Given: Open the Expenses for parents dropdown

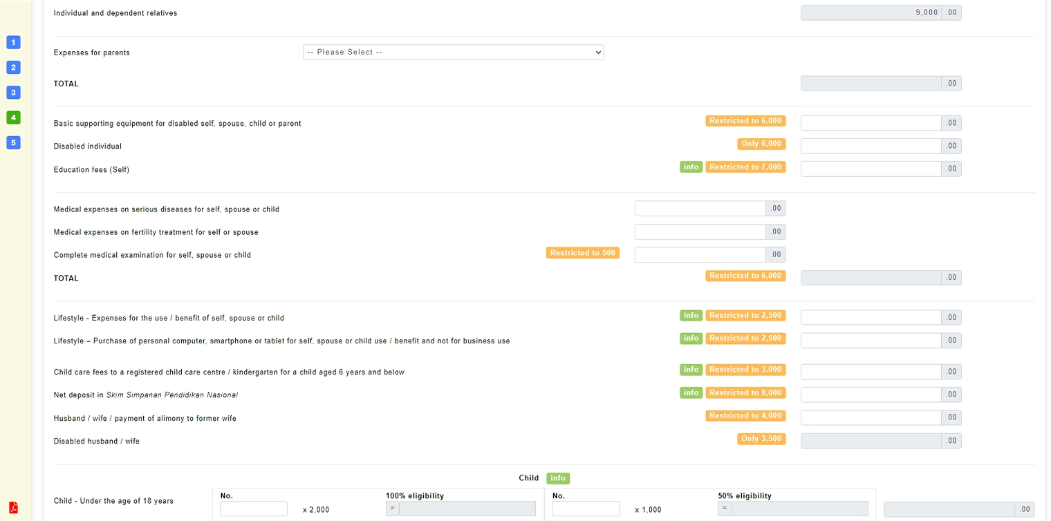Looking at the screenshot, I should (x=453, y=53).
